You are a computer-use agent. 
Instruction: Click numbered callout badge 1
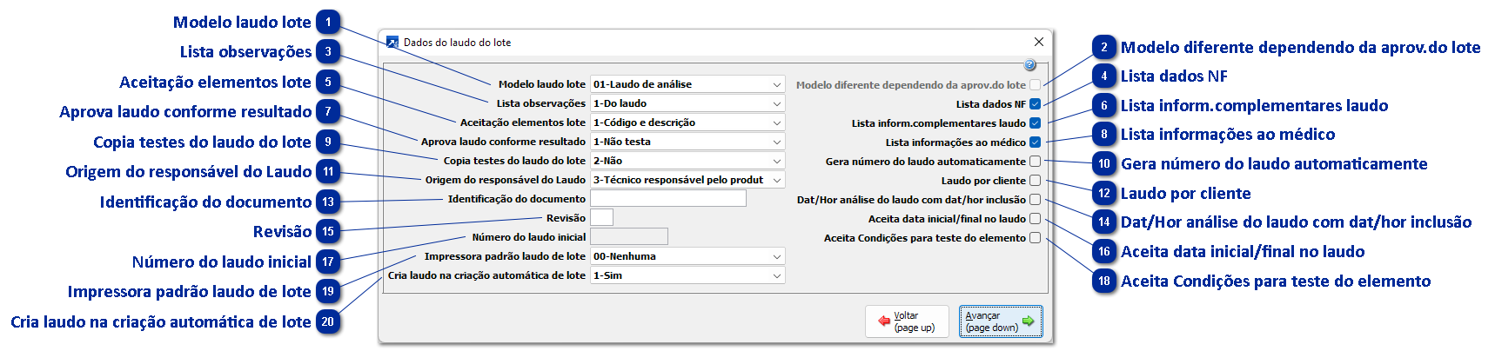click(328, 23)
